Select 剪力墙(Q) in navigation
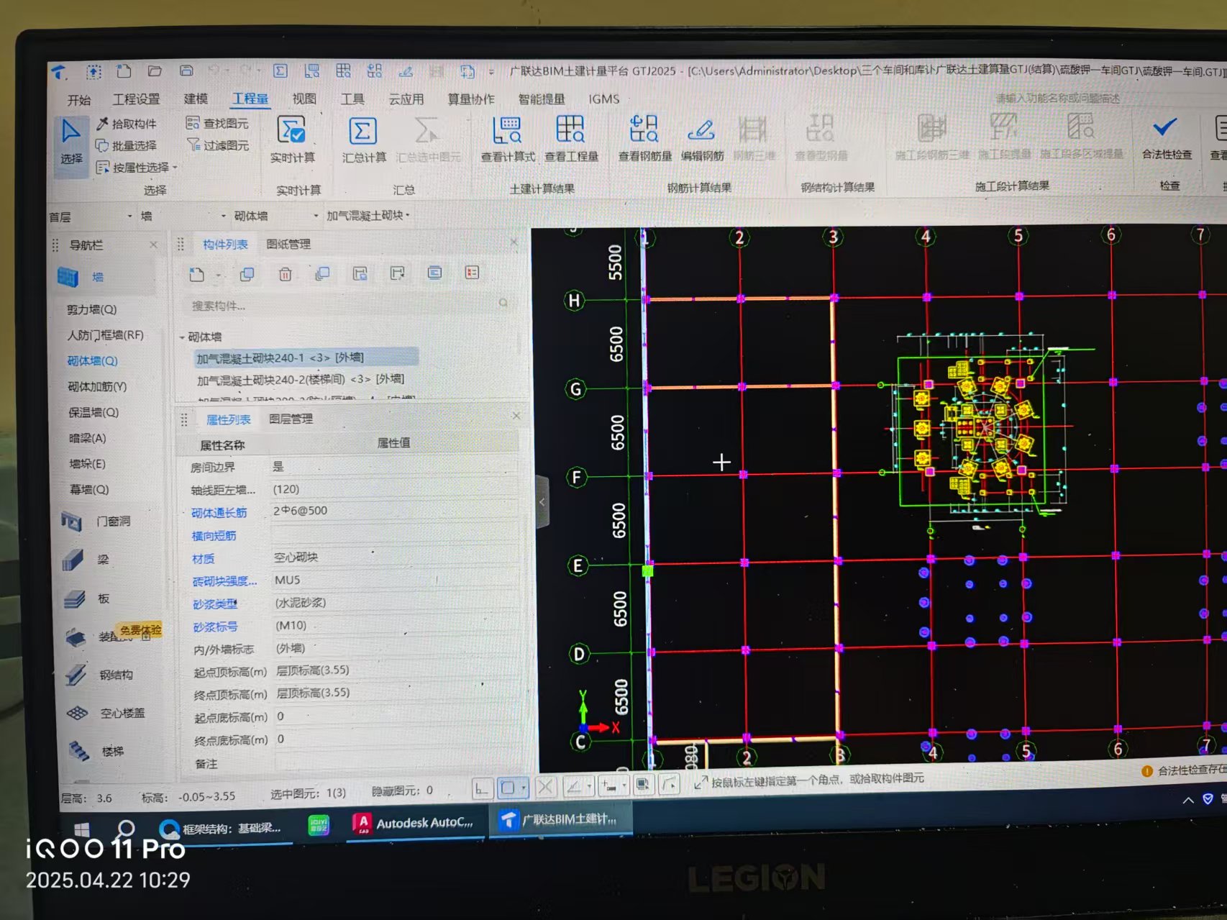The image size is (1227, 920). [92, 309]
